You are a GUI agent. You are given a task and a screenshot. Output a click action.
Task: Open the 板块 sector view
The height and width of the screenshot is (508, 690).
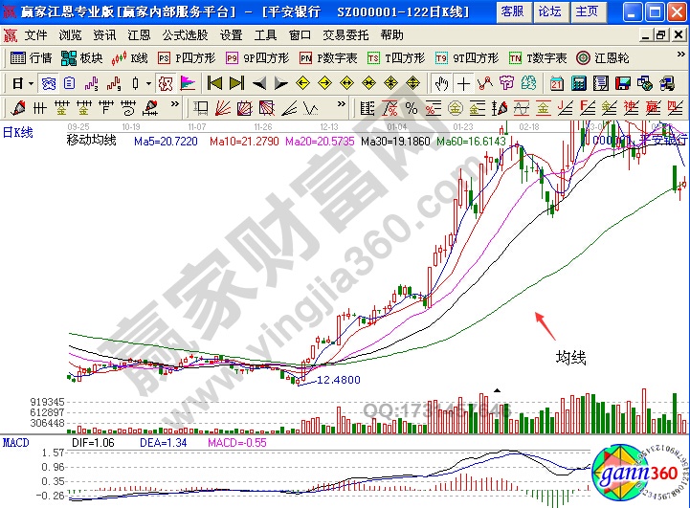coord(82,58)
